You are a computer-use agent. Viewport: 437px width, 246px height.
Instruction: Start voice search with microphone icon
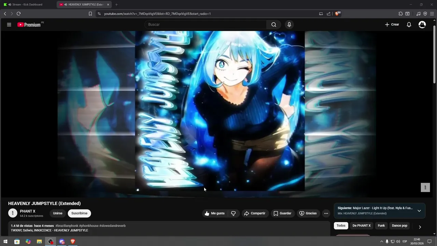click(x=289, y=25)
